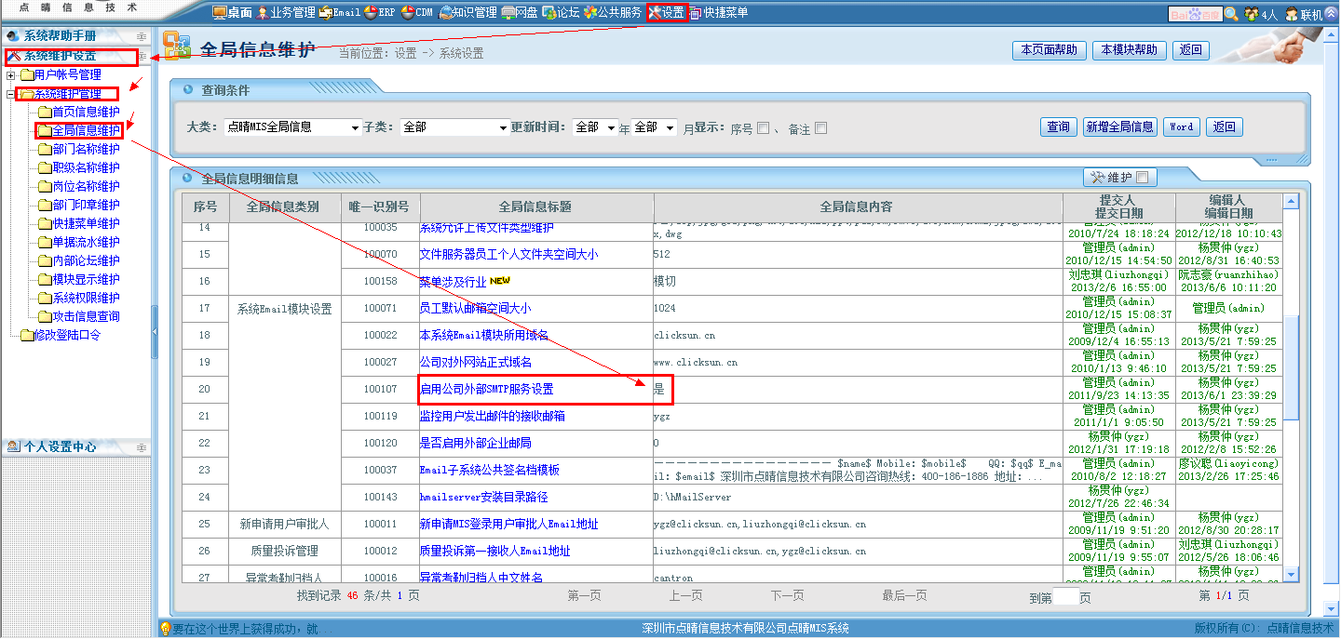This screenshot has width=1341, height=639.
Task: Click the 网盘 network disk icon
Action: point(508,13)
